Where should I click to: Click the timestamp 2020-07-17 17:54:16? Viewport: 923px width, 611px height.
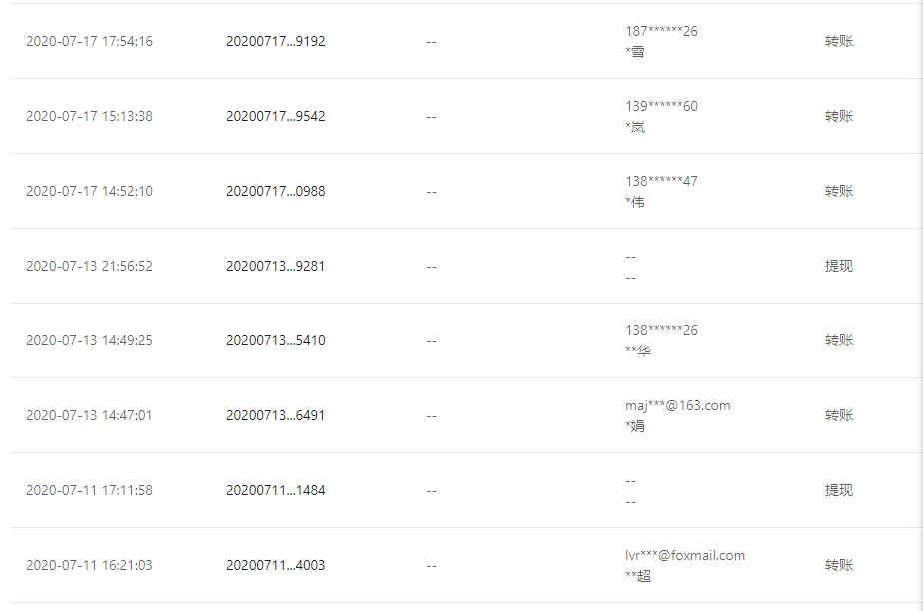pos(89,42)
